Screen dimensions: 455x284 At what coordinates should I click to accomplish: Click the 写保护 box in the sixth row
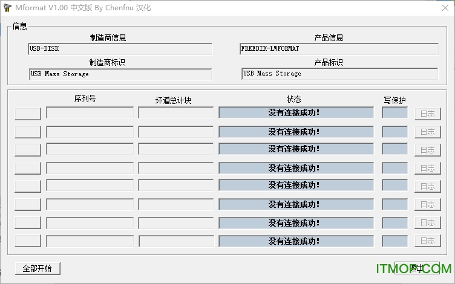(395, 204)
